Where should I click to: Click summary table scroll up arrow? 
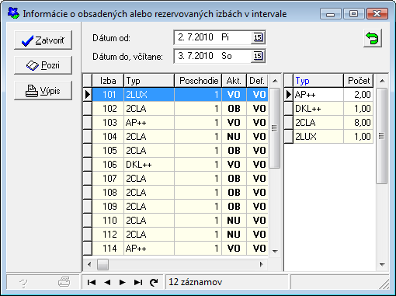click(x=382, y=81)
